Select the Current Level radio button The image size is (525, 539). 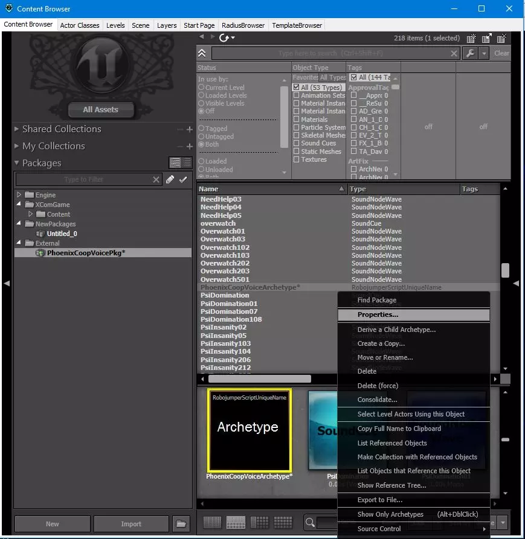[x=201, y=88]
